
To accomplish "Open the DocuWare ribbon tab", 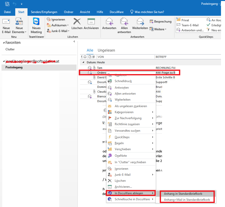I will 117,12.
